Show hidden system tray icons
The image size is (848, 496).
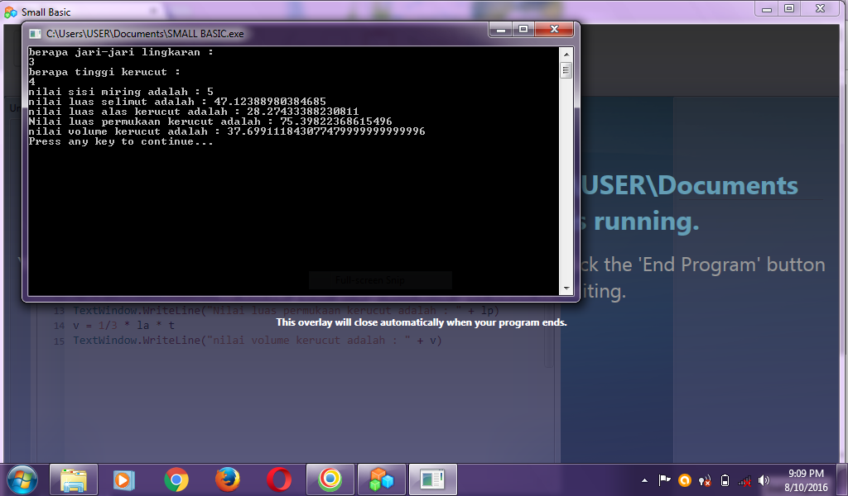tap(644, 480)
